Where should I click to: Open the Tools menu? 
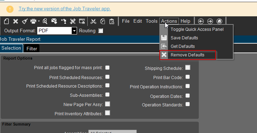(x=152, y=21)
